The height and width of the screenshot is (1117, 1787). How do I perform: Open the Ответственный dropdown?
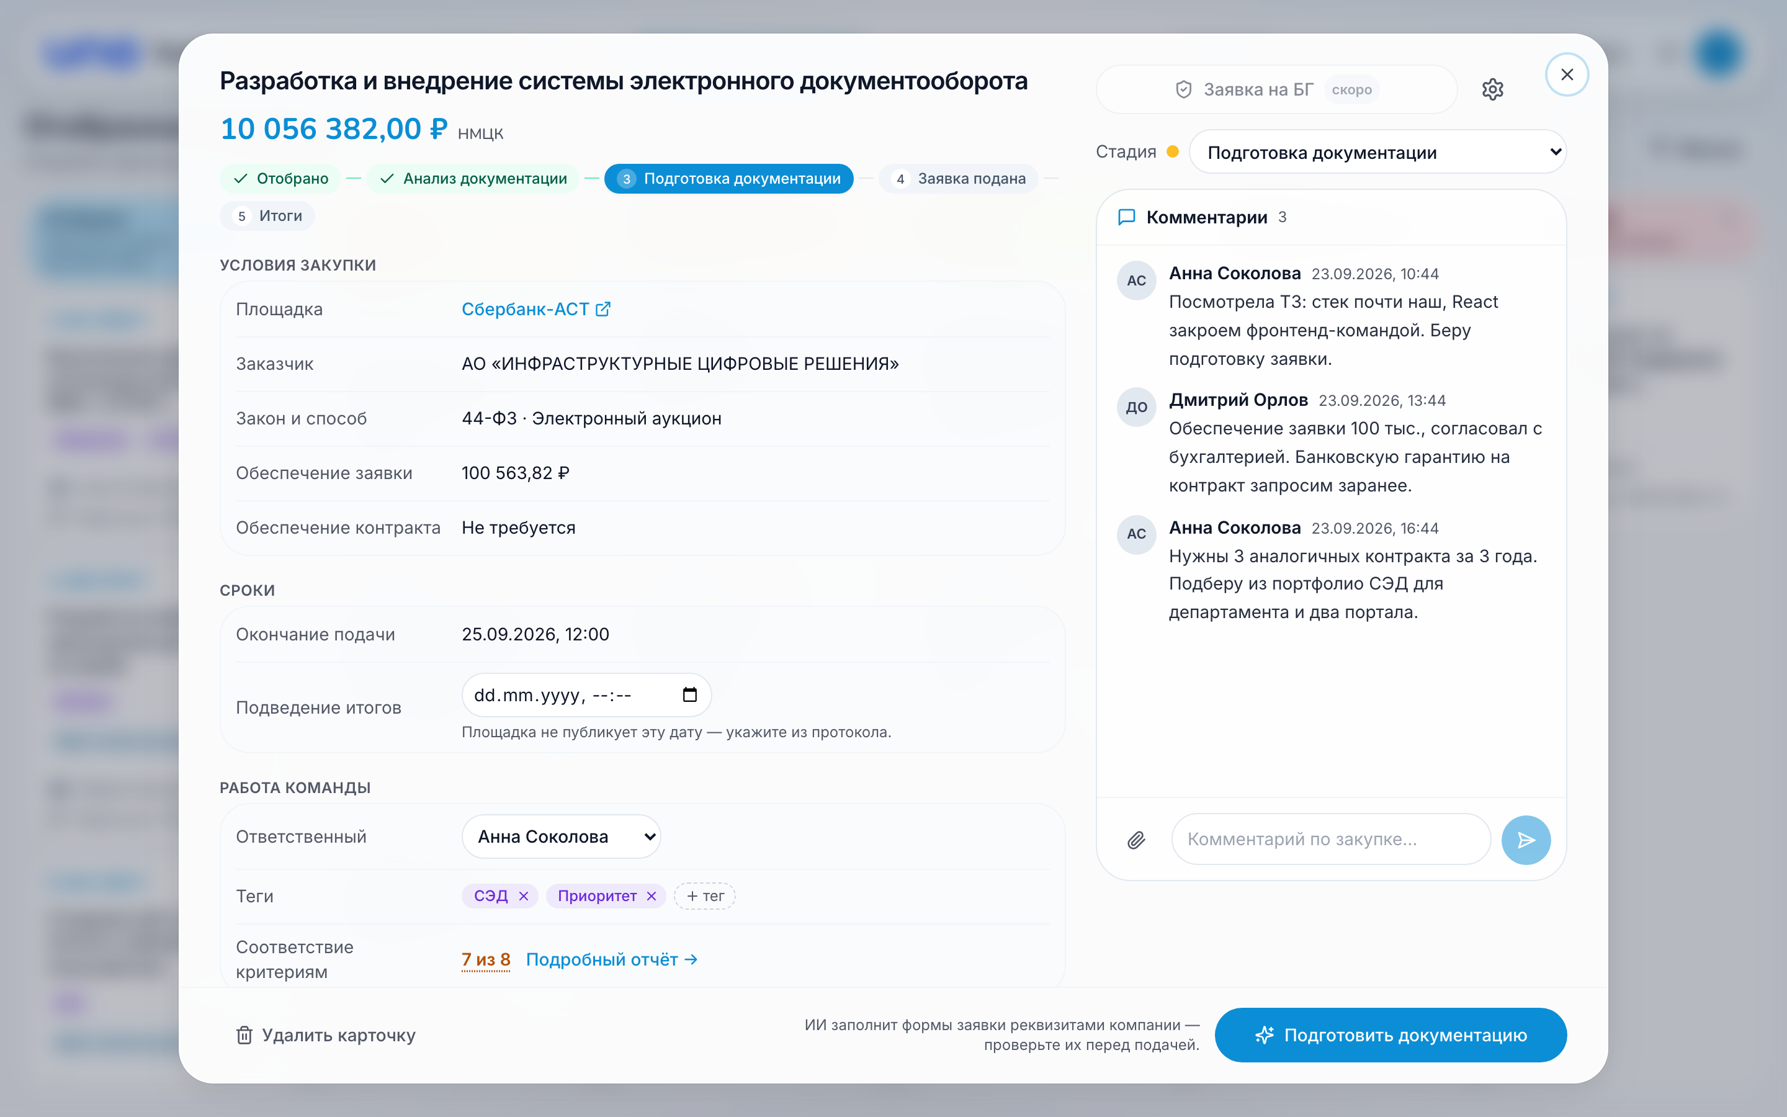coord(561,837)
